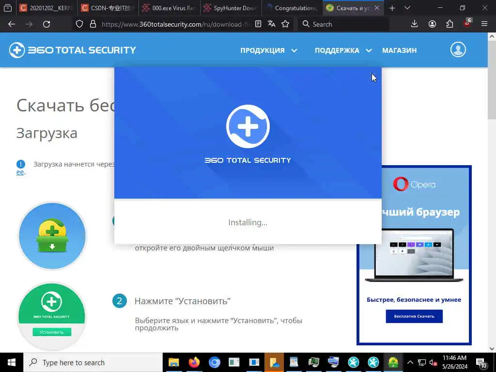This screenshot has width=496, height=372.
Task: Click the Opera laptop image in ad
Action: (x=414, y=255)
